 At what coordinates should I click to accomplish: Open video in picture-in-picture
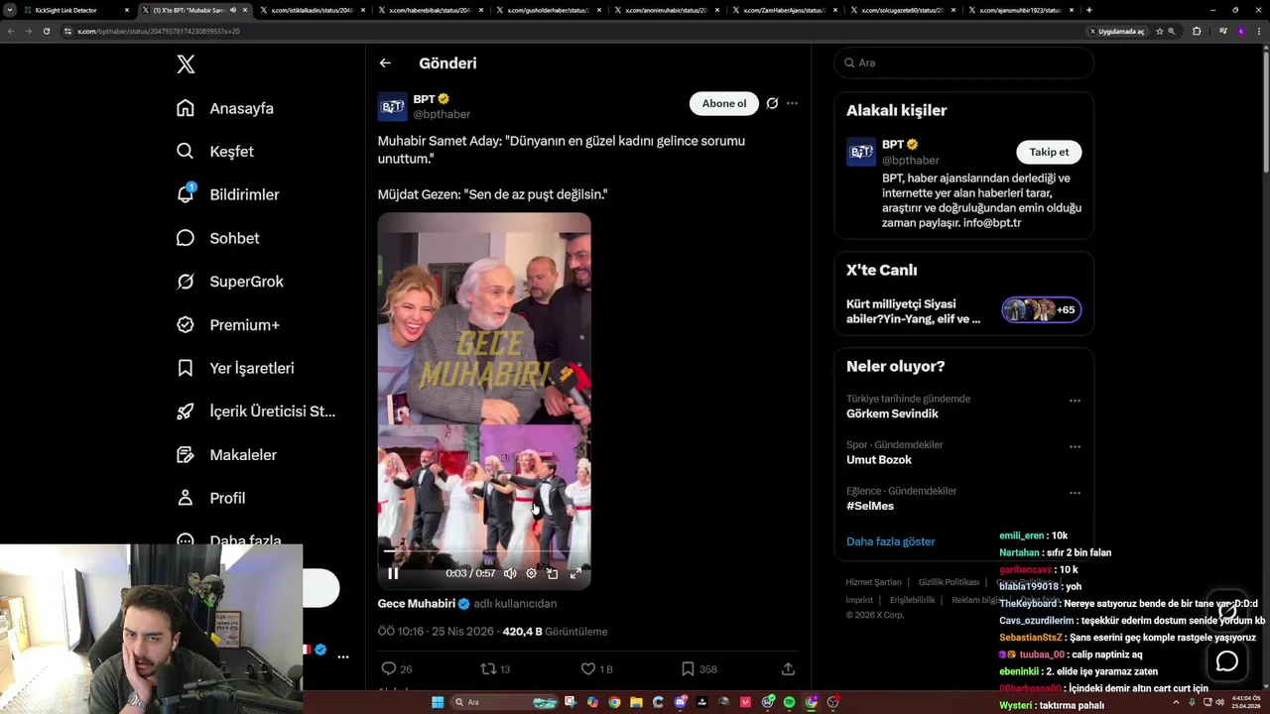coord(553,573)
